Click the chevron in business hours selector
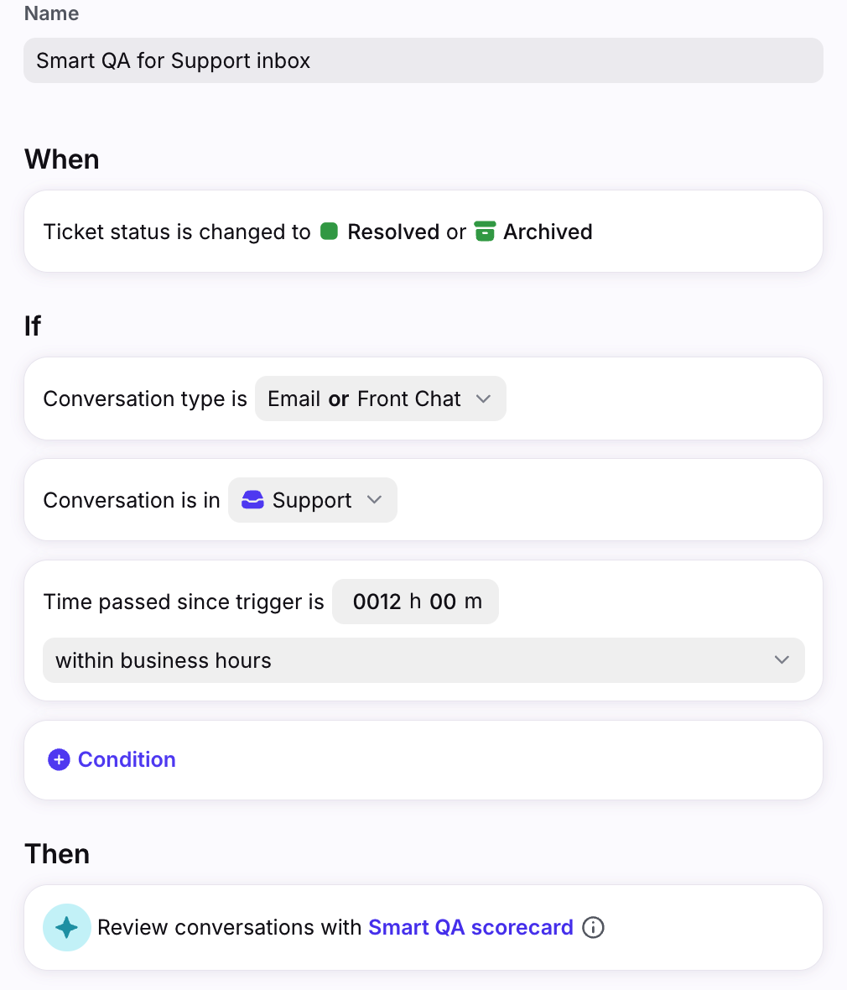The image size is (847, 990). pyautogui.click(x=782, y=660)
